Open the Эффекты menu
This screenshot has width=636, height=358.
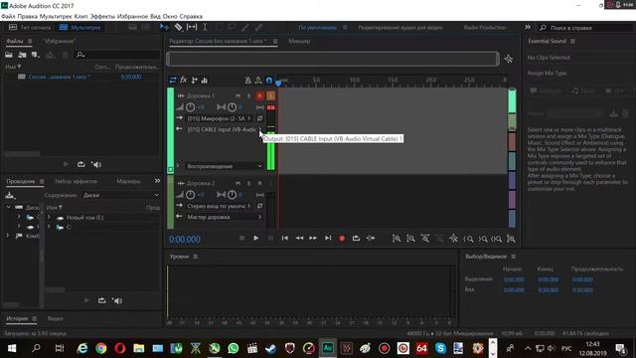102,17
